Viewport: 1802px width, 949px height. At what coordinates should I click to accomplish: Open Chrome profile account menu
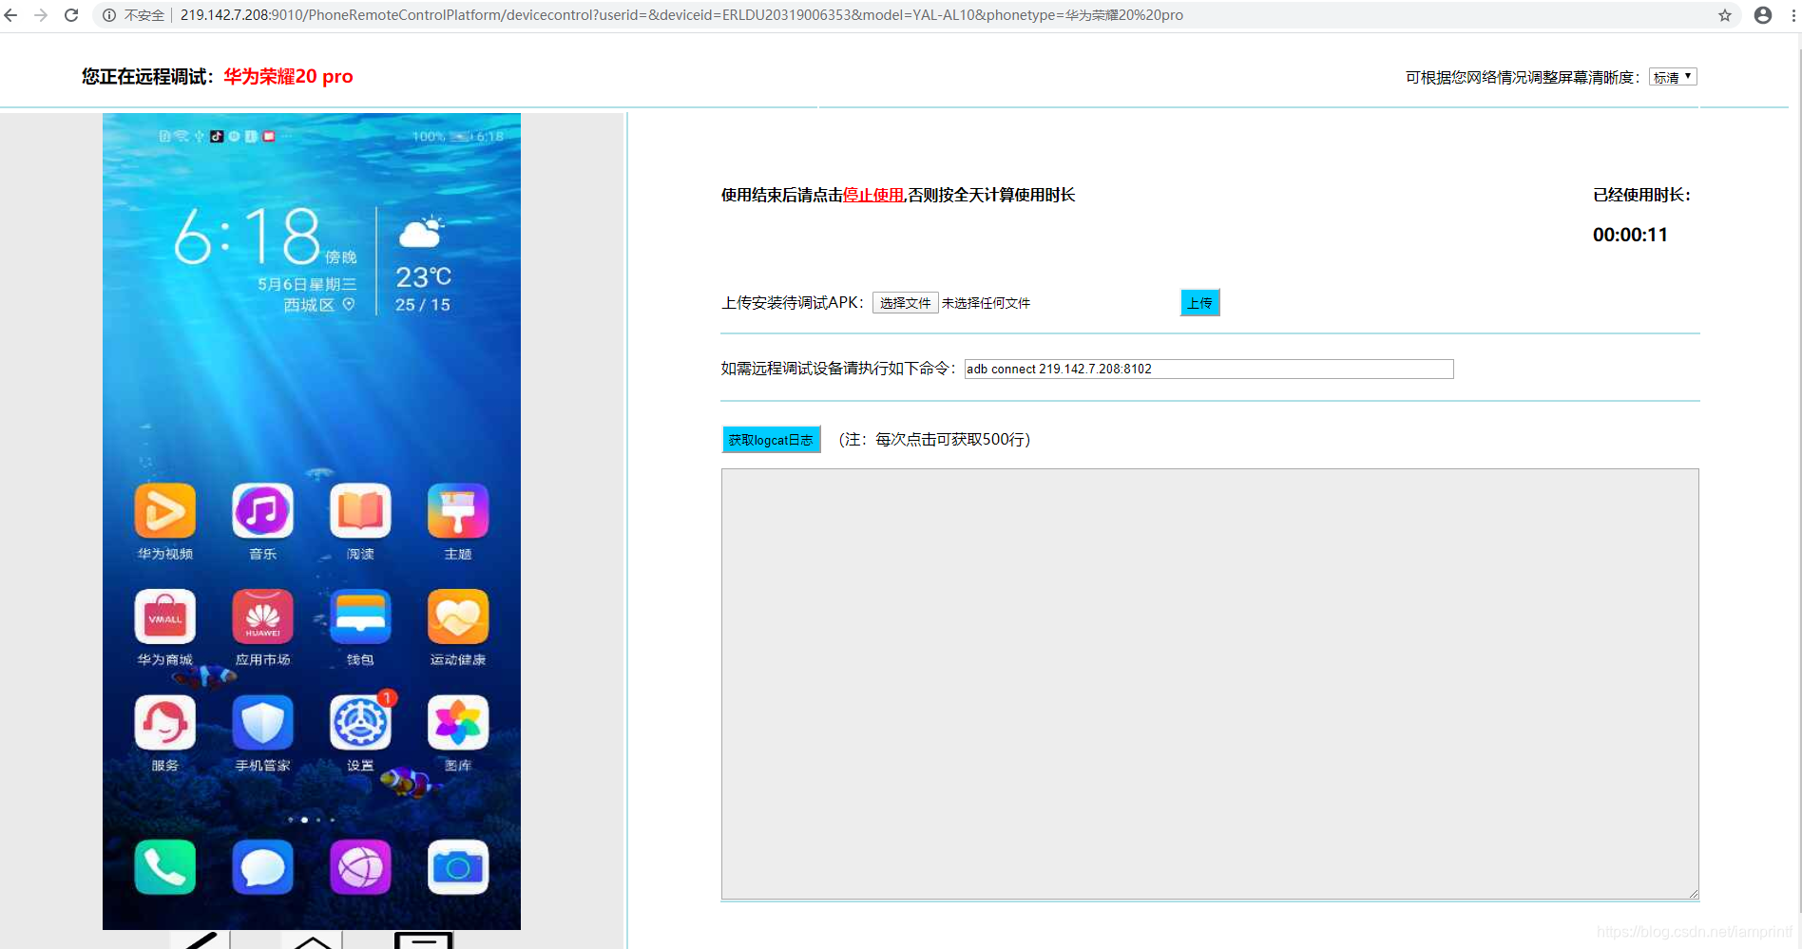(1763, 15)
